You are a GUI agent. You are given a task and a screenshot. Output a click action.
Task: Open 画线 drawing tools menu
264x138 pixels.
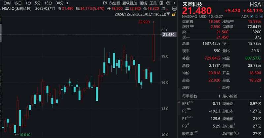pos(143,3)
